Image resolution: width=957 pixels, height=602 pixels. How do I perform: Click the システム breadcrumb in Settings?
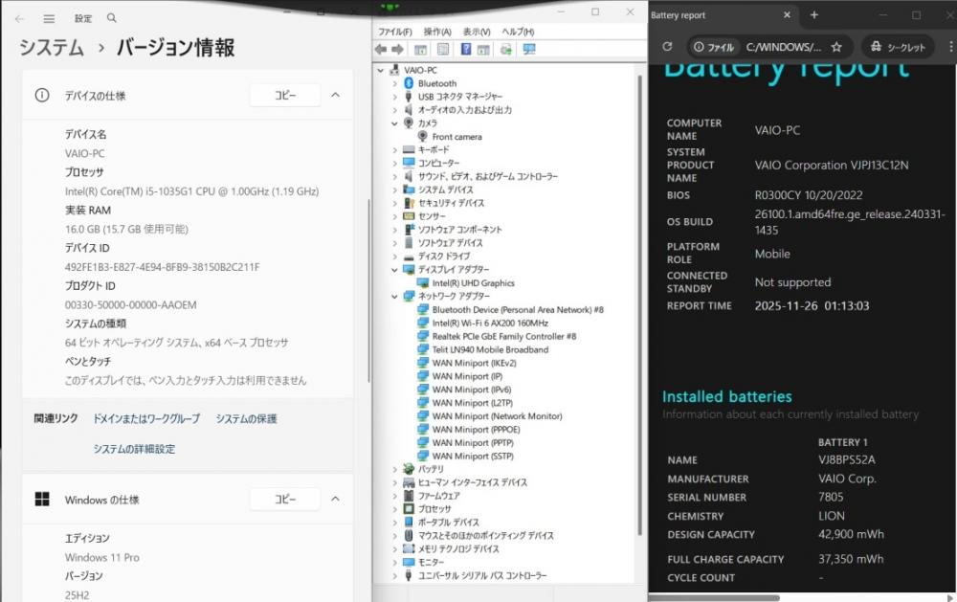point(52,48)
